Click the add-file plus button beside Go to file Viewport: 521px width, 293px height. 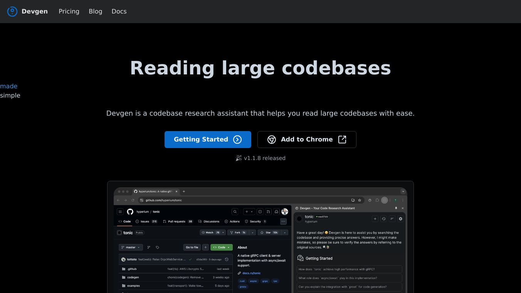tap(205, 248)
